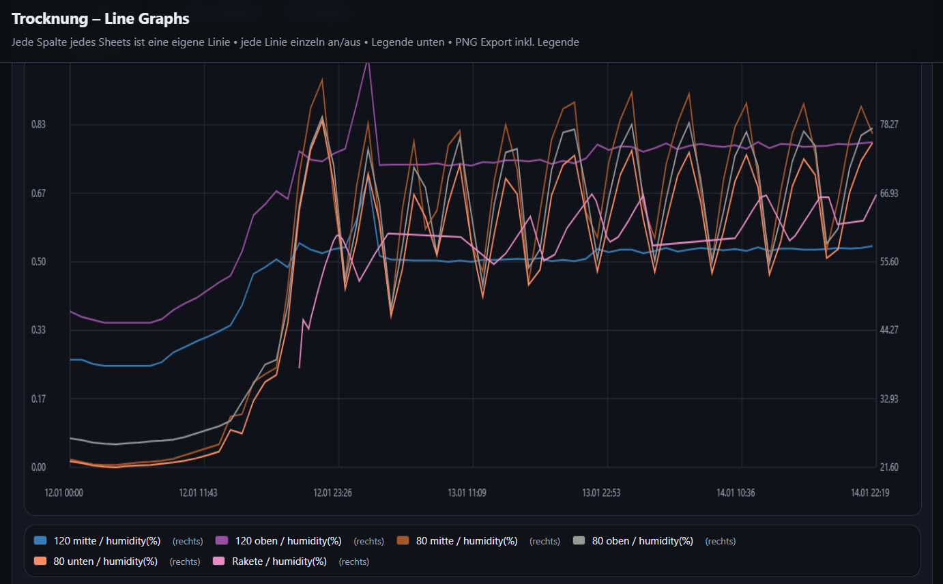Click the pink swatch for Rakete
943x584 pixels.
coord(219,561)
